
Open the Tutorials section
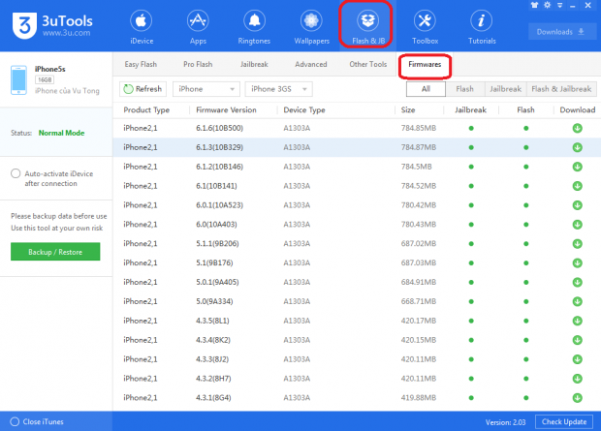[x=480, y=26]
